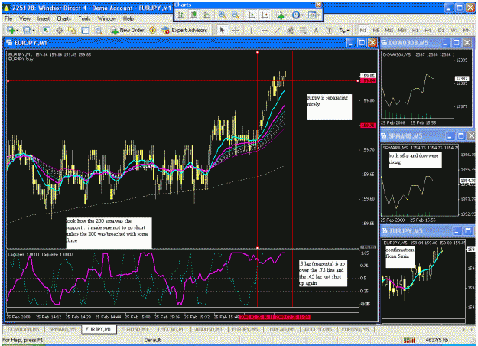Open the Window menu
478x346 pixels.
click(107, 18)
